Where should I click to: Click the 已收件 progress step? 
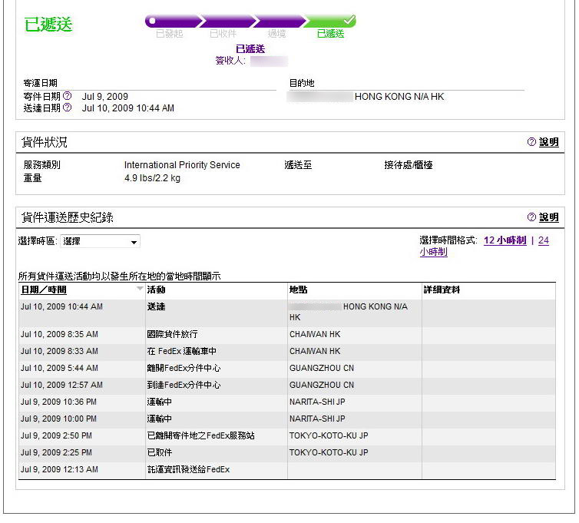pyautogui.click(x=223, y=34)
